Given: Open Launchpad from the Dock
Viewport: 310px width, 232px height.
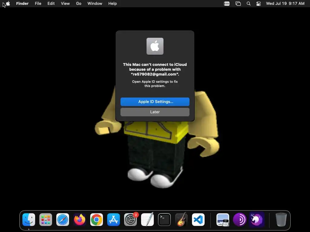Looking at the screenshot, I should click(x=46, y=220).
